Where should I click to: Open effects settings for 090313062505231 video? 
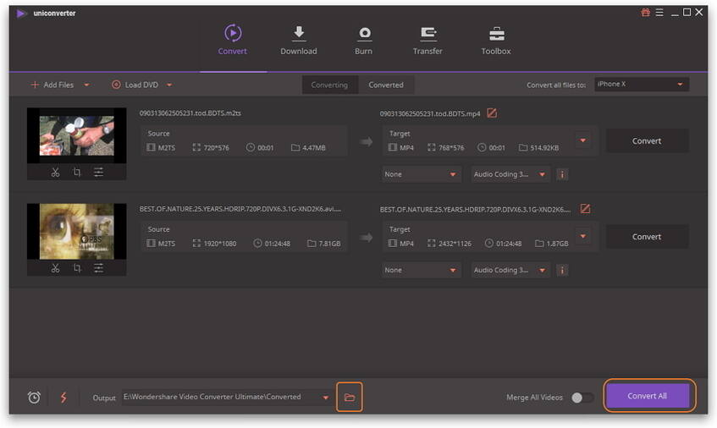coord(98,173)
